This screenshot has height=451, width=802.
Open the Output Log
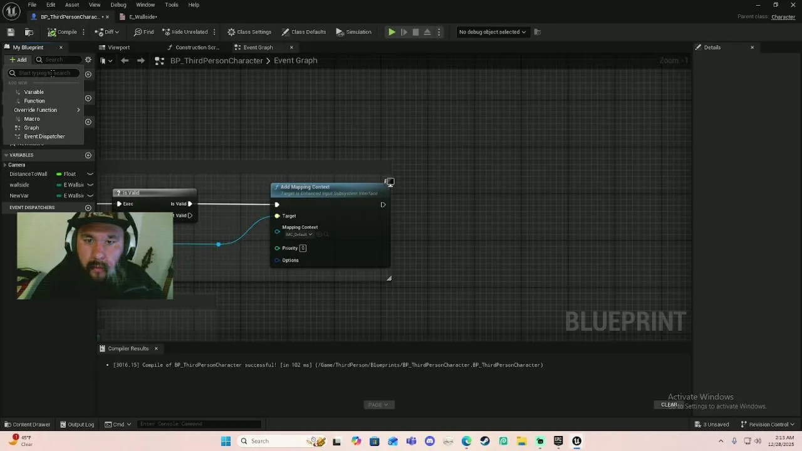(x=76, y=424)
